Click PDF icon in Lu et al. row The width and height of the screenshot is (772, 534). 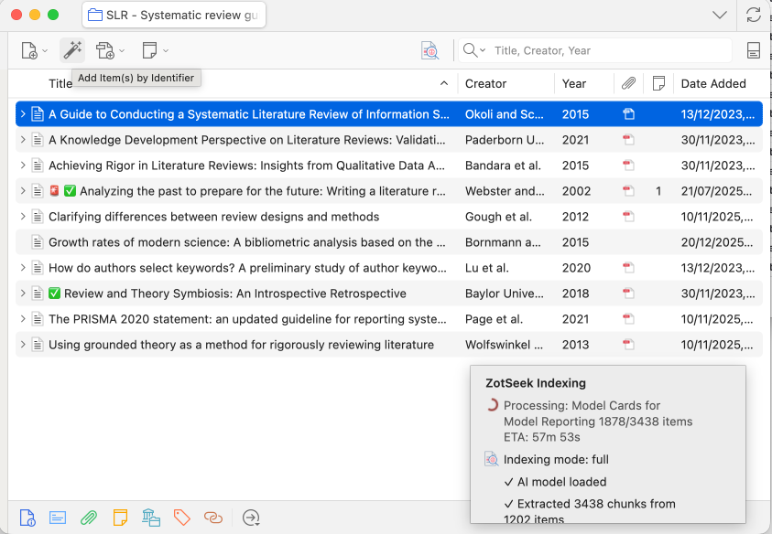(629, 268)
